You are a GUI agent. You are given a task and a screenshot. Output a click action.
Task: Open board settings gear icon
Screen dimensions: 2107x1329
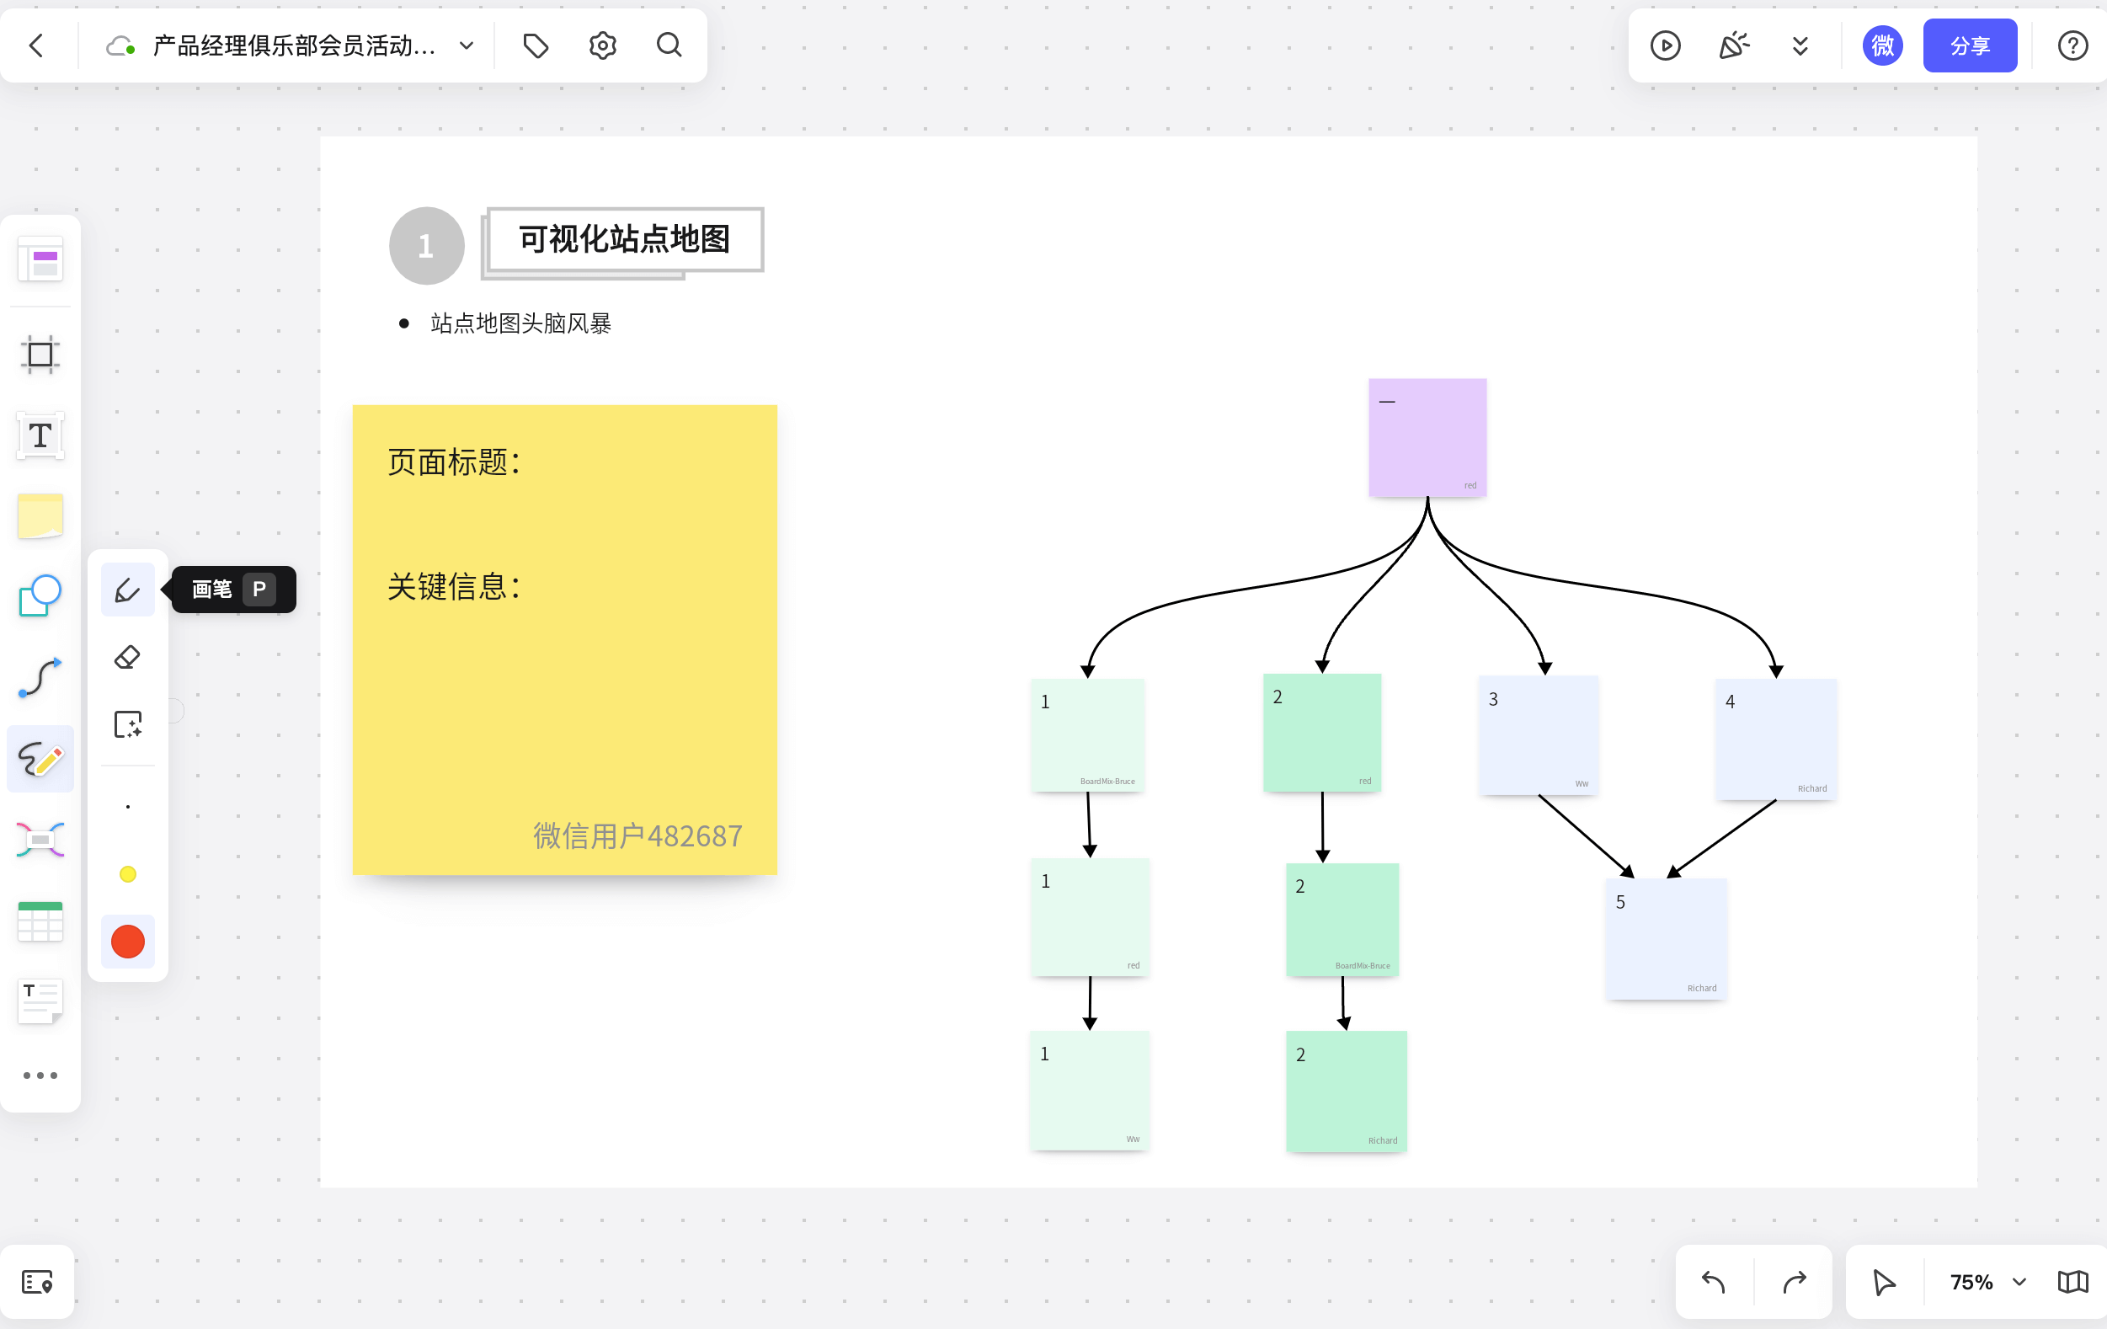click(602, 45)
